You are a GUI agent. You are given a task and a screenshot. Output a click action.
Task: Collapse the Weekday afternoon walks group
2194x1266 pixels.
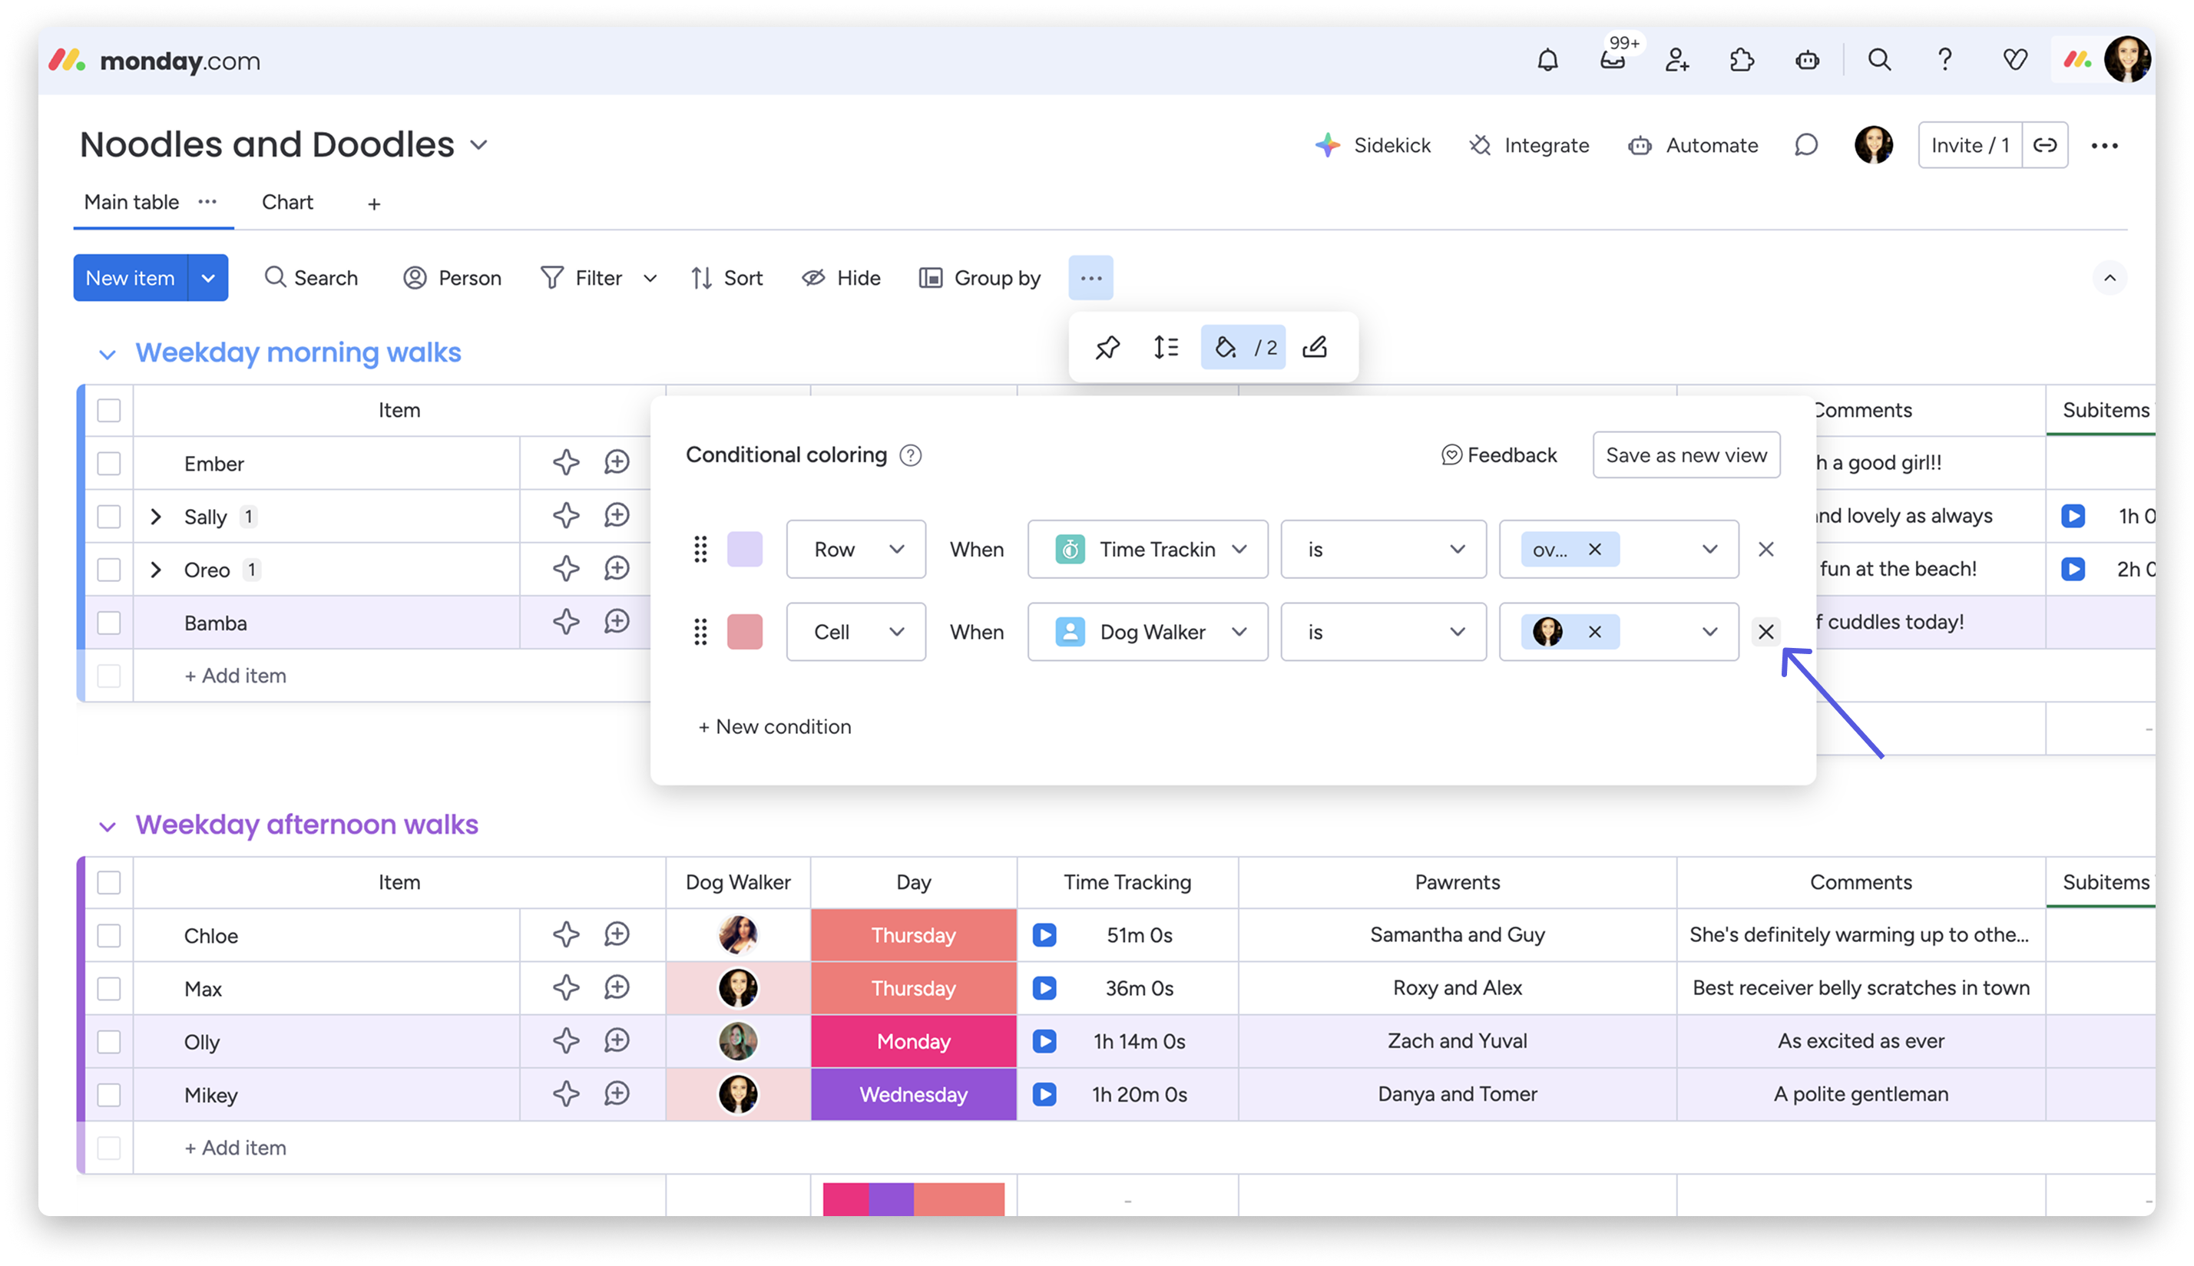click(x=107, y=826)
